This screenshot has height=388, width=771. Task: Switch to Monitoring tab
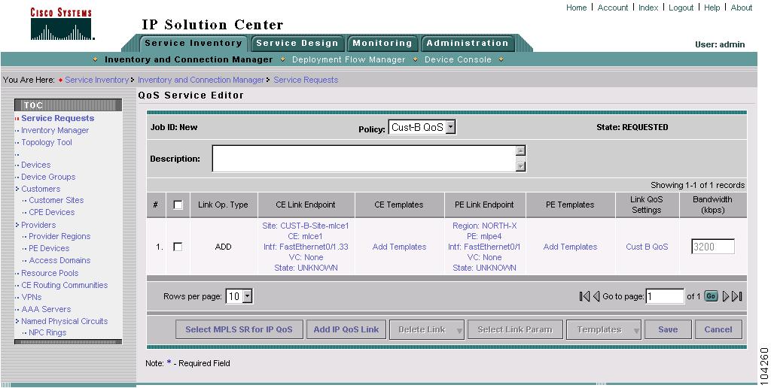382,43
